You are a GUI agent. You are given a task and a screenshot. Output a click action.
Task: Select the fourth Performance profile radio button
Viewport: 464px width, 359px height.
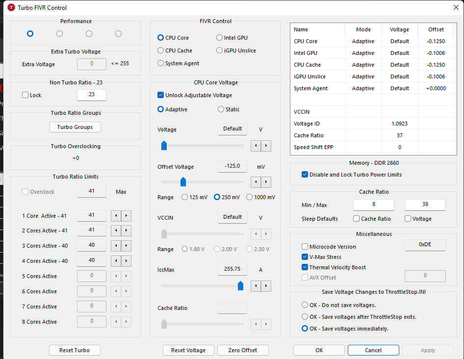[x=118, y=34]
